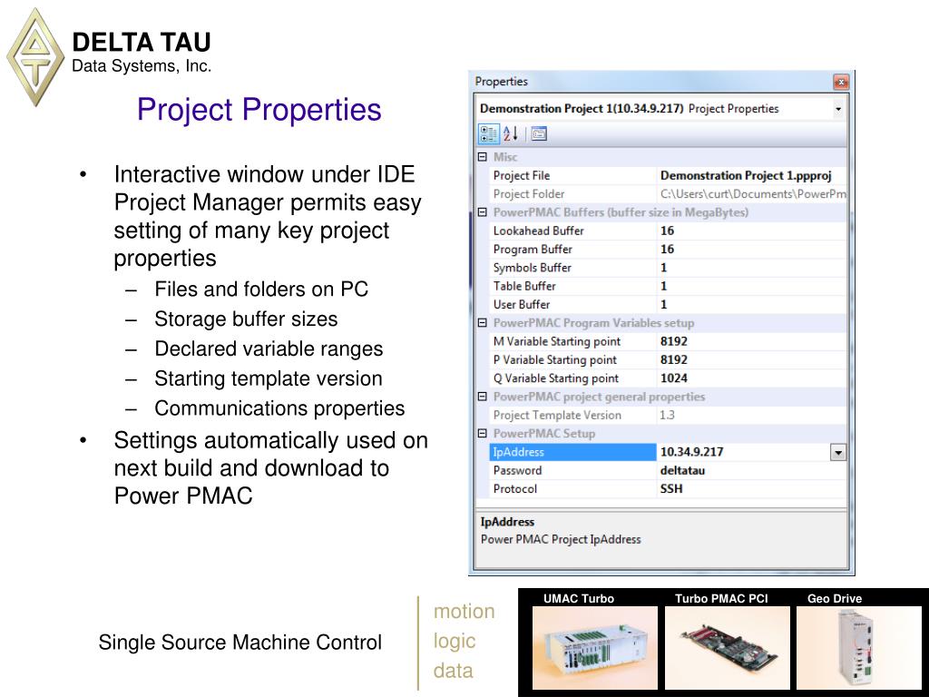Open the IpAddress value dropdown arrow
Viewport: 929px width, 697px height.
click(837, 452)
